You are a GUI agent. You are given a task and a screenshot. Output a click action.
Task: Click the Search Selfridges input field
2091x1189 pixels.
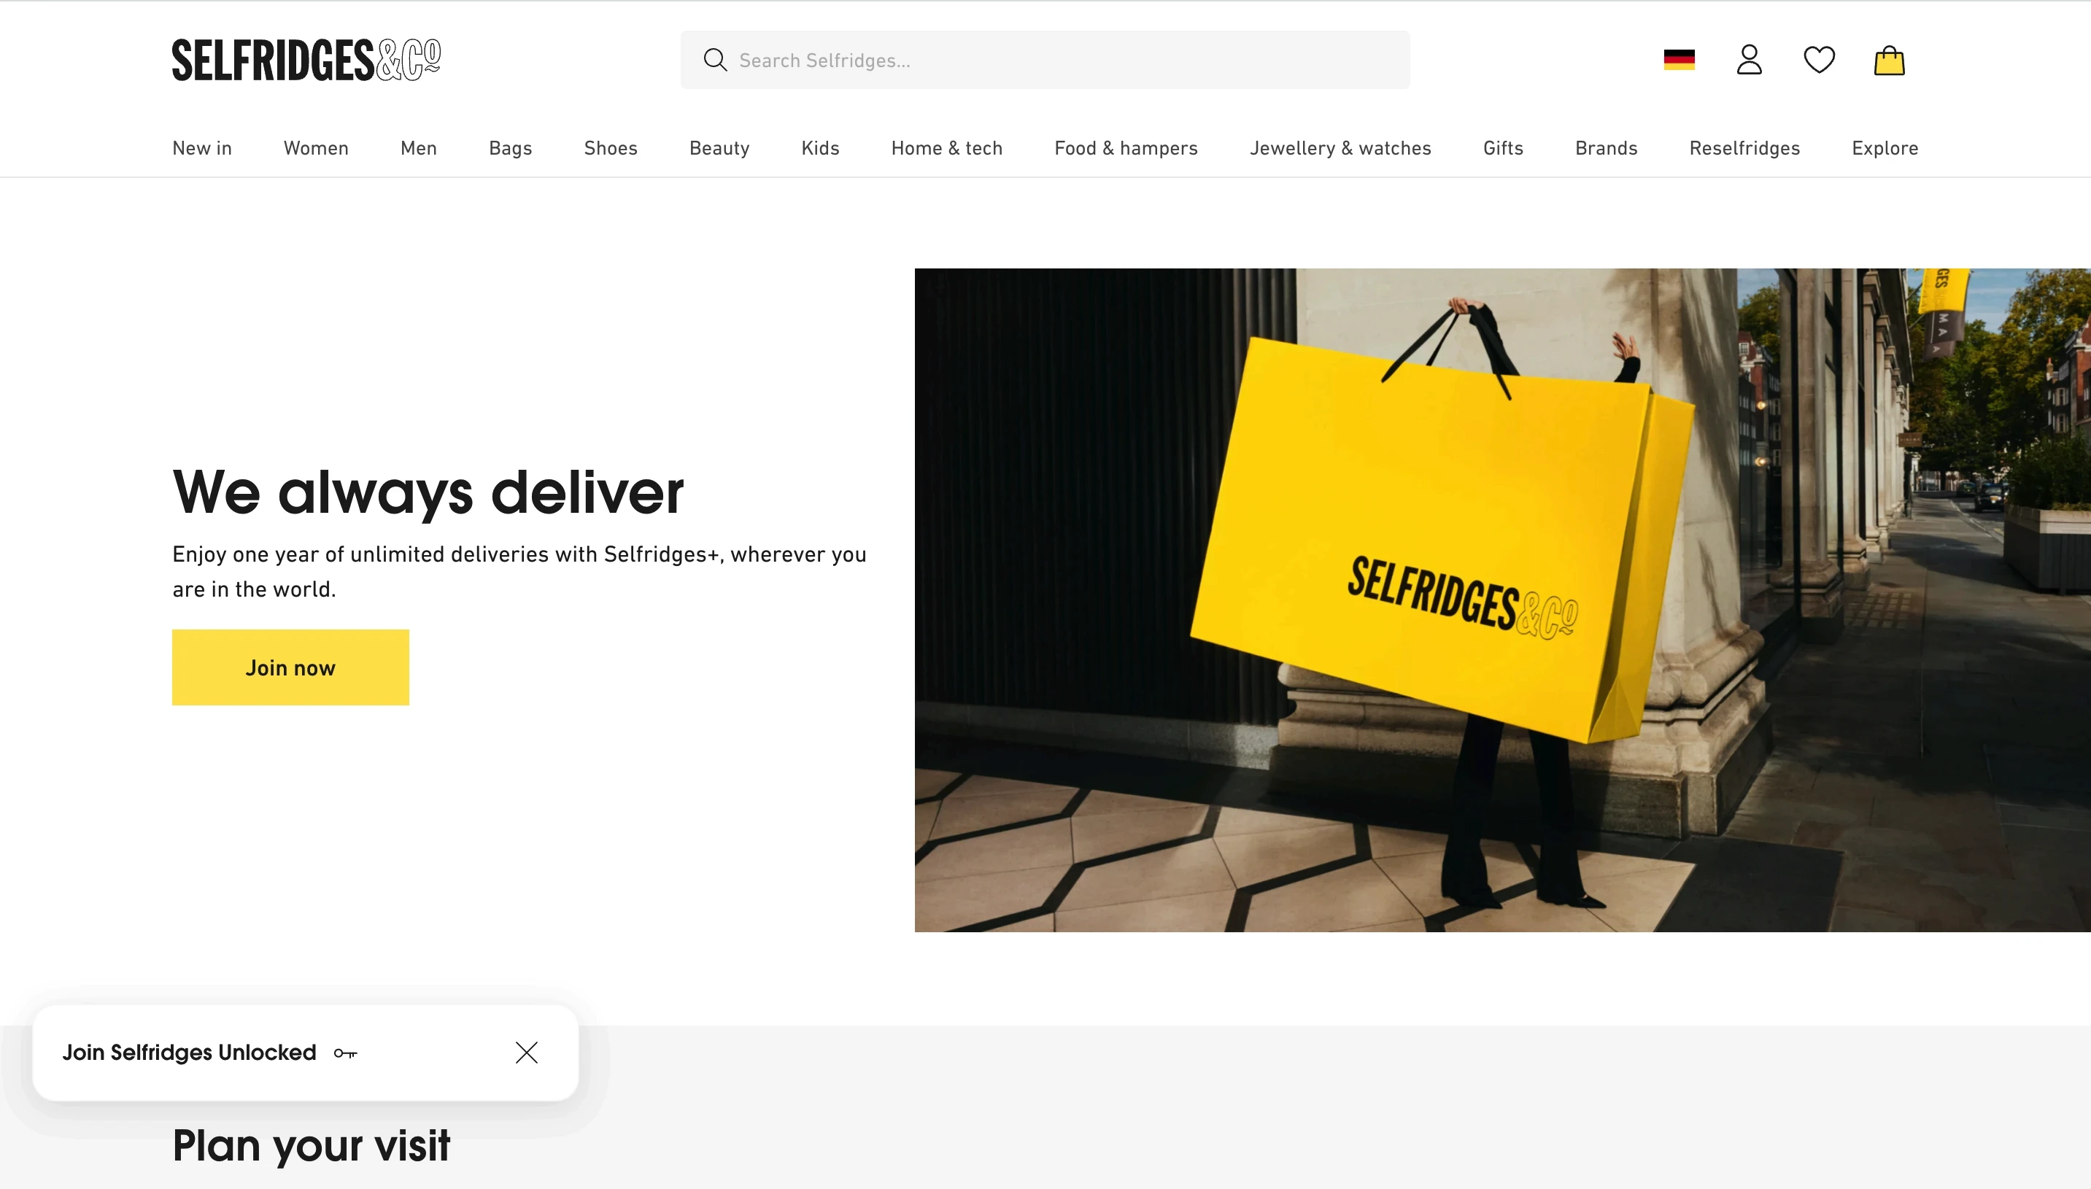click(1045, 60)
